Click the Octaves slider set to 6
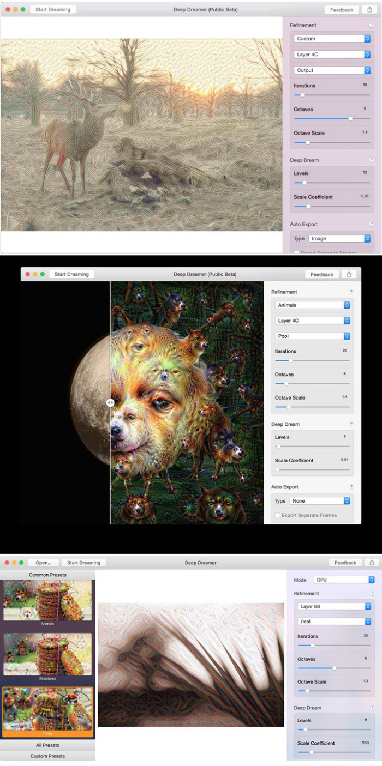Screen dimensions: 382x766 click(334, 668)
